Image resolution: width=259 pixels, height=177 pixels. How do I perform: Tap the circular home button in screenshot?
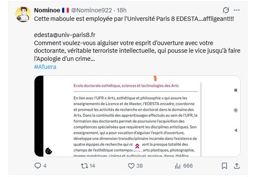pos(235,110)
